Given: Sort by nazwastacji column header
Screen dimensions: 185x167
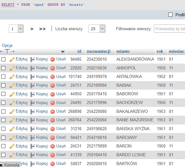Looking at the screenshot, I should (x=99, y=52).
